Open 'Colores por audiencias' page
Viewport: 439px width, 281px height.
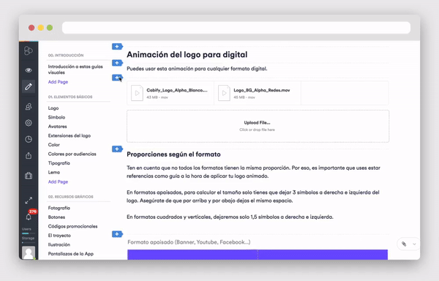pos(72,154)
